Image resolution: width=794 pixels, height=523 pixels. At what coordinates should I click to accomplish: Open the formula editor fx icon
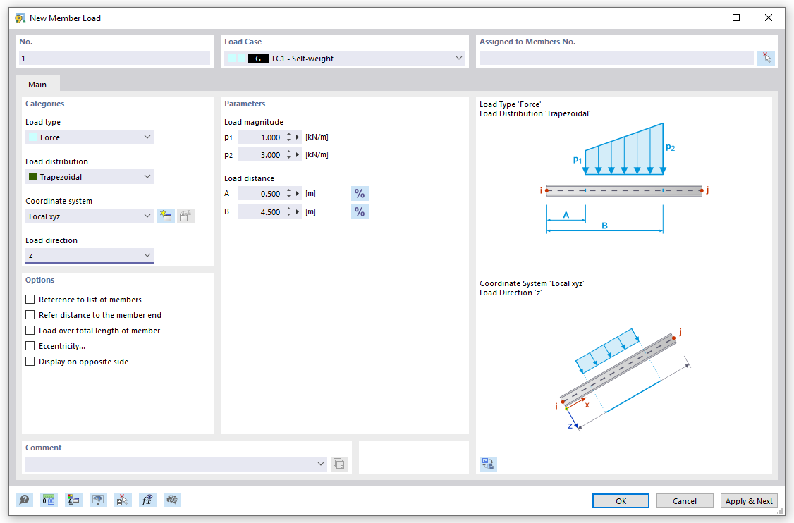click(x=147, y=500)
